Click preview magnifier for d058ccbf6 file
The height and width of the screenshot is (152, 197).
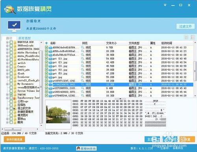pyautogui.click(x=83, y=51)
